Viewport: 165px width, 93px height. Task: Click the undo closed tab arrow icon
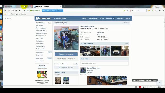coord(20,11)
